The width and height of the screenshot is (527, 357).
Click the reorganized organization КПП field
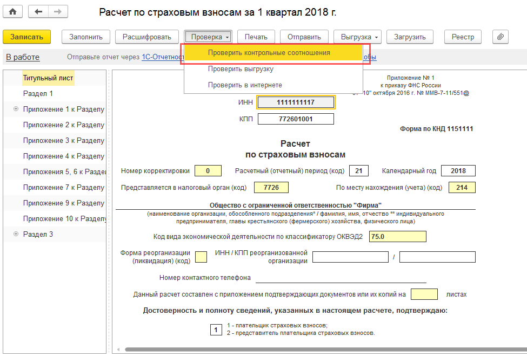pyautogui.click(x=437, y=257)
